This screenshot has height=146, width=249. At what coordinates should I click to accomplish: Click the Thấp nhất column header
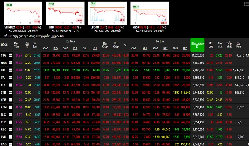pos(229,45)
